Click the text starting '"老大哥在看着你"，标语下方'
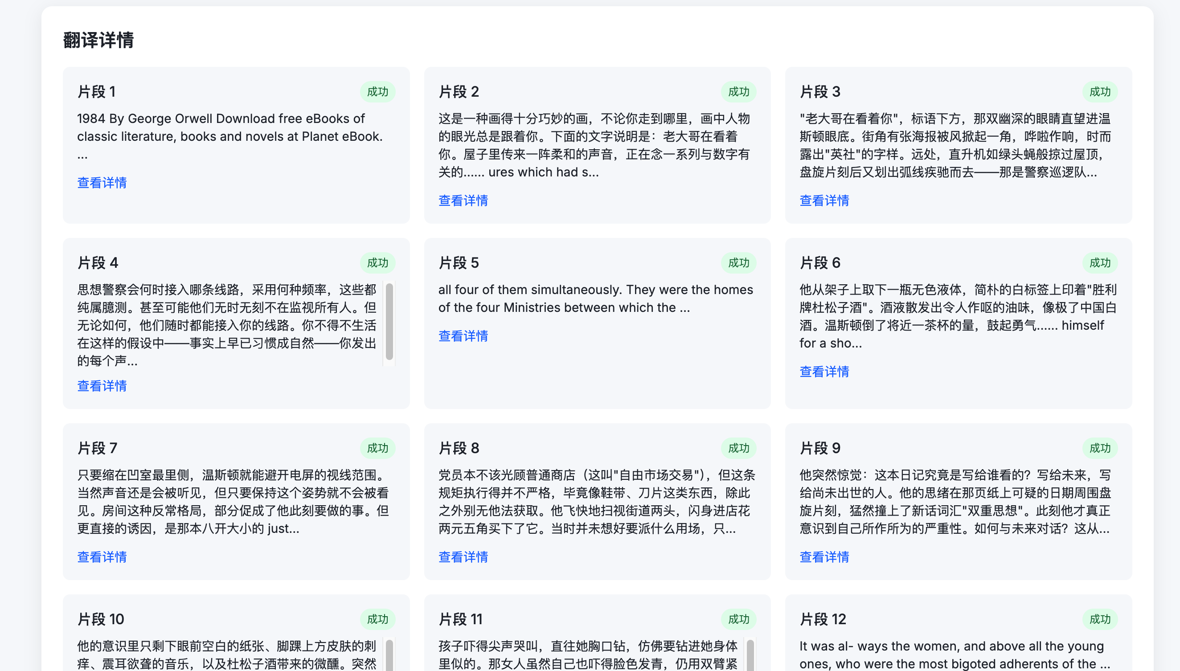 coord(955,145)
